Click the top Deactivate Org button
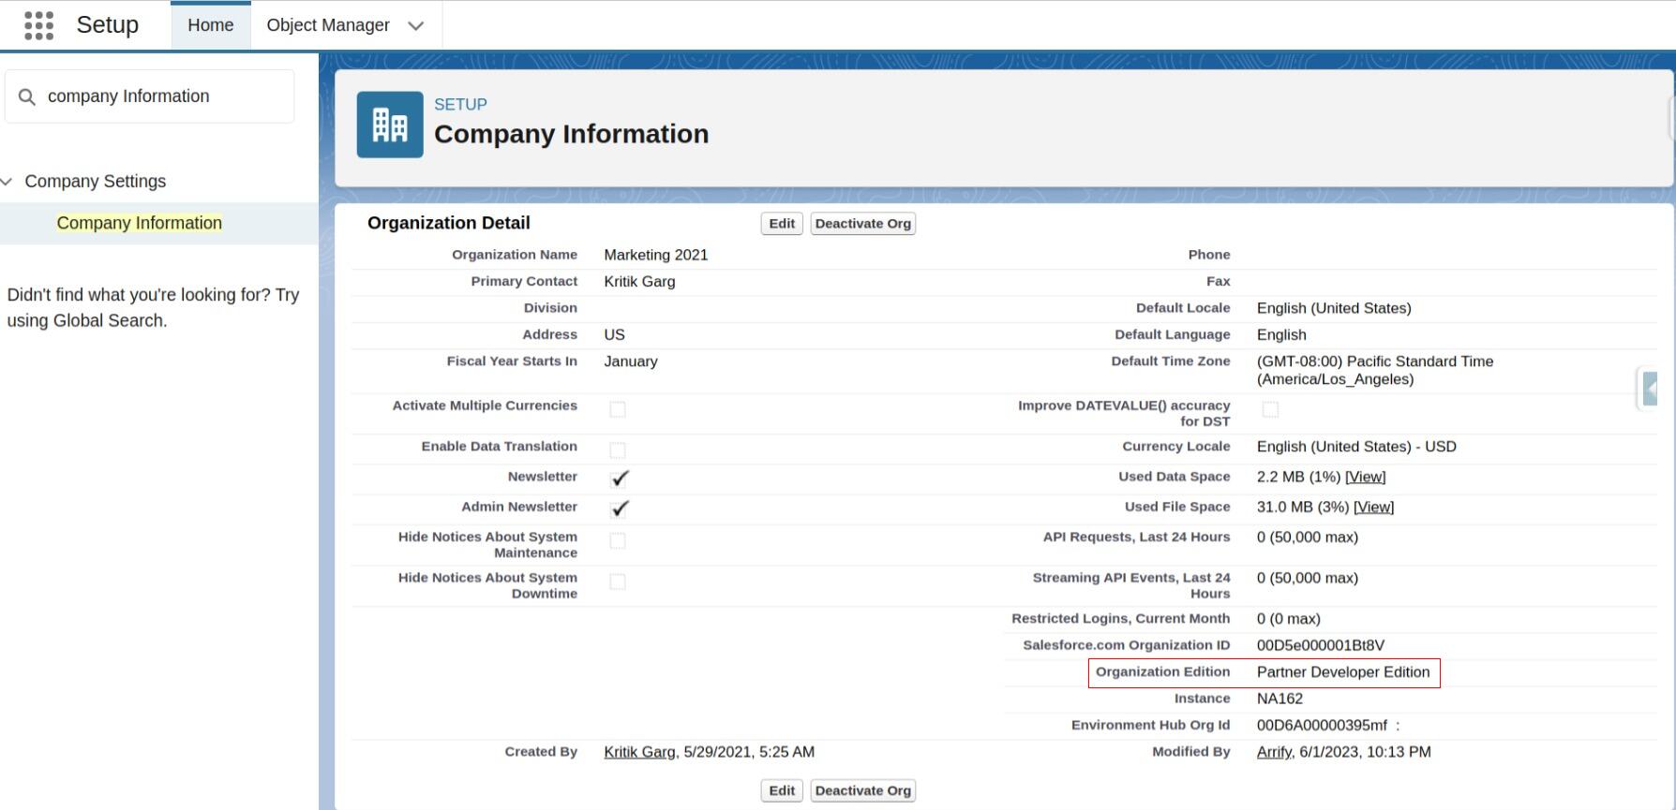 click(x=863, y=224)
